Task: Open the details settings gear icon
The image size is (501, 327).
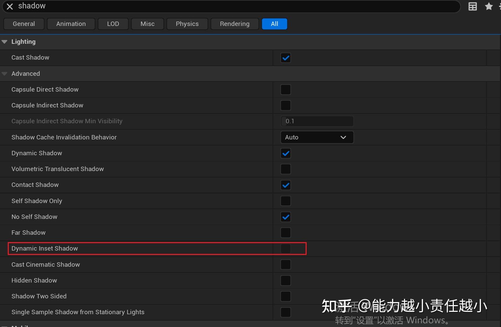Action: (500, 6)
